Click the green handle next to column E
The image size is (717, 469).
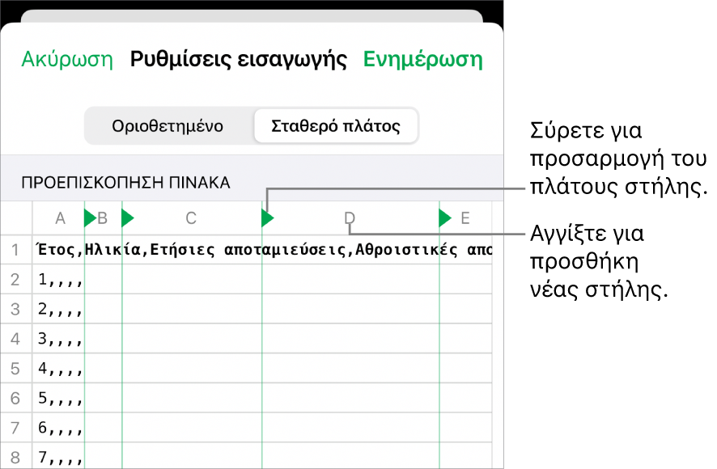pos(445,218)
